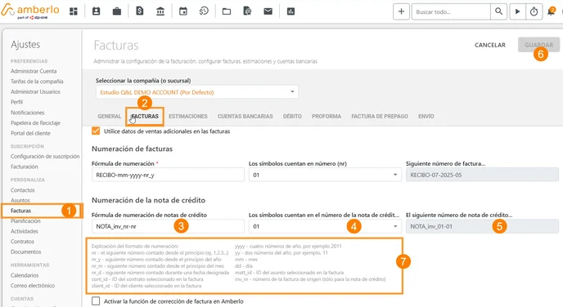Open the time-money clock icon
Image resolution: width=563 pixels, height=307 pixels.
(204, 11)
